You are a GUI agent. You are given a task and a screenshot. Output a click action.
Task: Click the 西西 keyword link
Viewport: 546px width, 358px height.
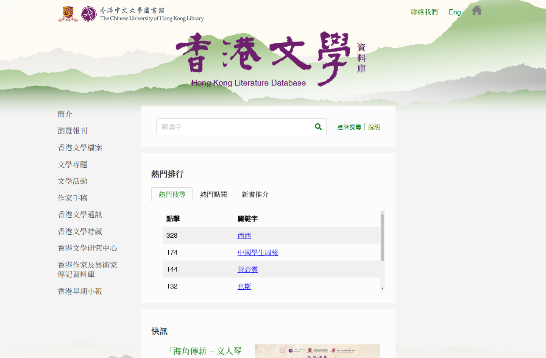(244, 236)
